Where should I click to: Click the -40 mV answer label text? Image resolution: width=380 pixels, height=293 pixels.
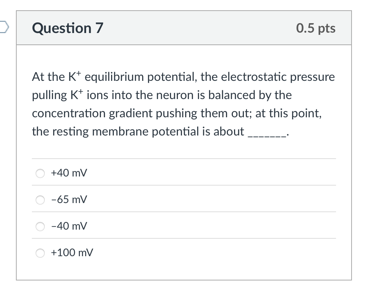tap(68, 226)
